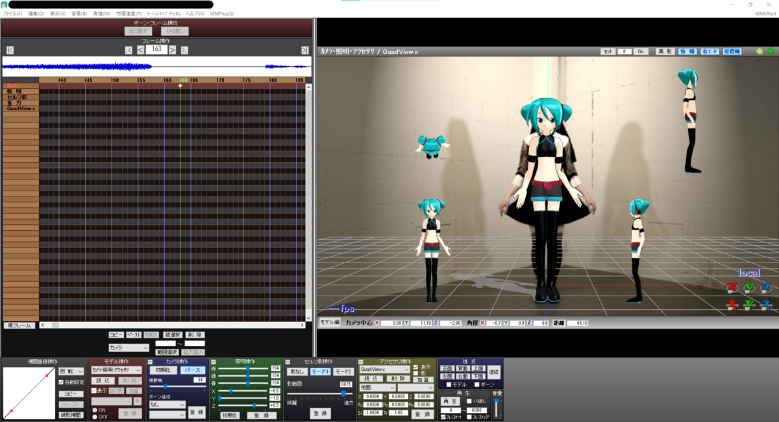
Task: Open the 物理演算(P) menu
Action: click(x=129, y=14)
